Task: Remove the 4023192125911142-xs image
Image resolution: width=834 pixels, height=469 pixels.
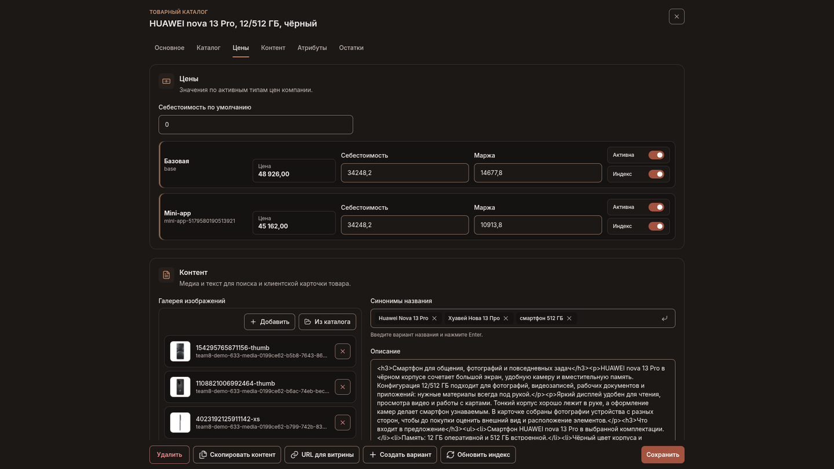Action: point(342,423)
